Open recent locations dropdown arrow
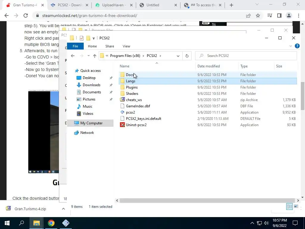 (88, 56)
